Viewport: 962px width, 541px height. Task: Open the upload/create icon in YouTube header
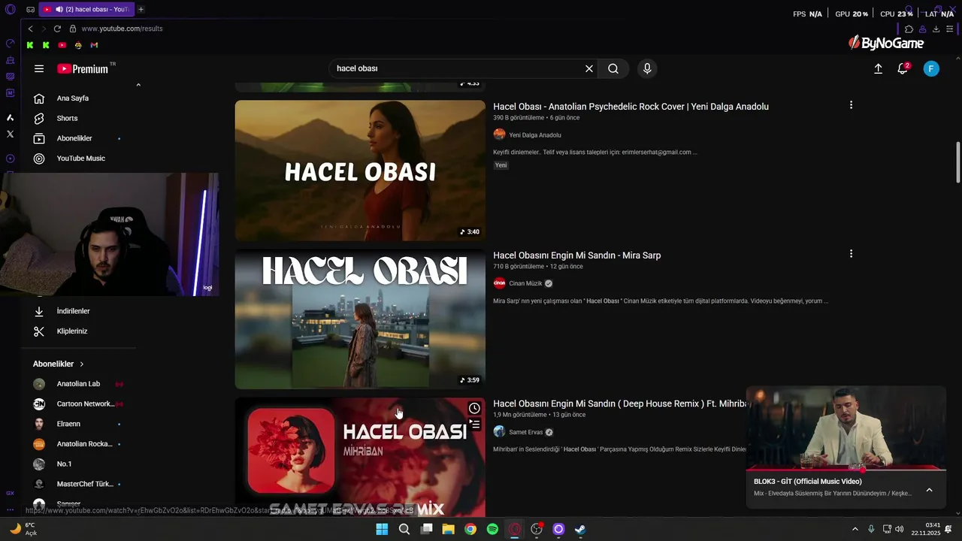point(878,68)
